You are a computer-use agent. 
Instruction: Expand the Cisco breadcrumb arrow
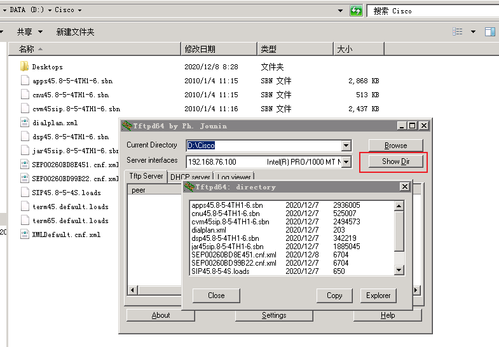click(79, 11)
